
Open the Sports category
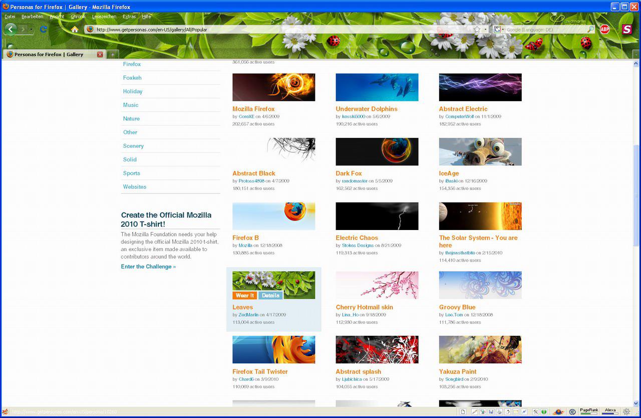pos(132,173)
